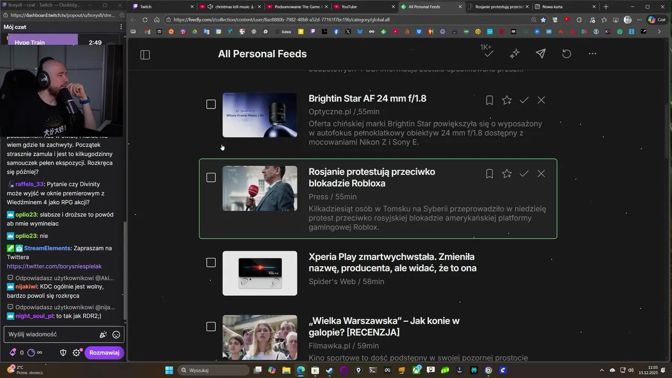
Task: Open Twitch chat options three-dot menu
Action: click(x=121, y=27)
